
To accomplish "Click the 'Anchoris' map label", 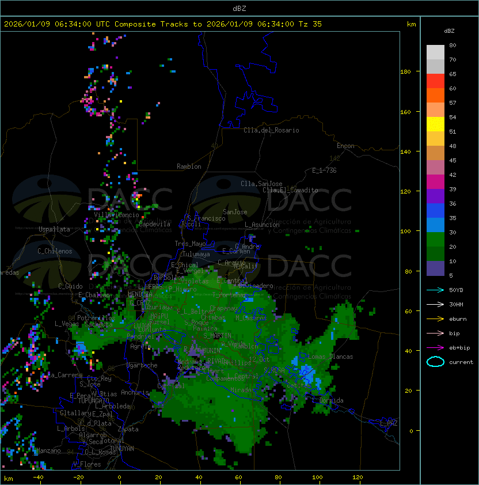I will 135,392.
